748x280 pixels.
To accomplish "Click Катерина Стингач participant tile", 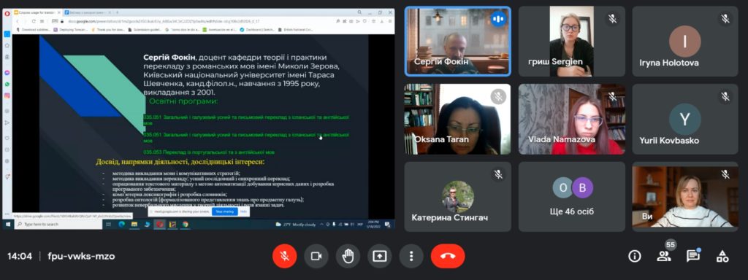I will tap(457, 197).
